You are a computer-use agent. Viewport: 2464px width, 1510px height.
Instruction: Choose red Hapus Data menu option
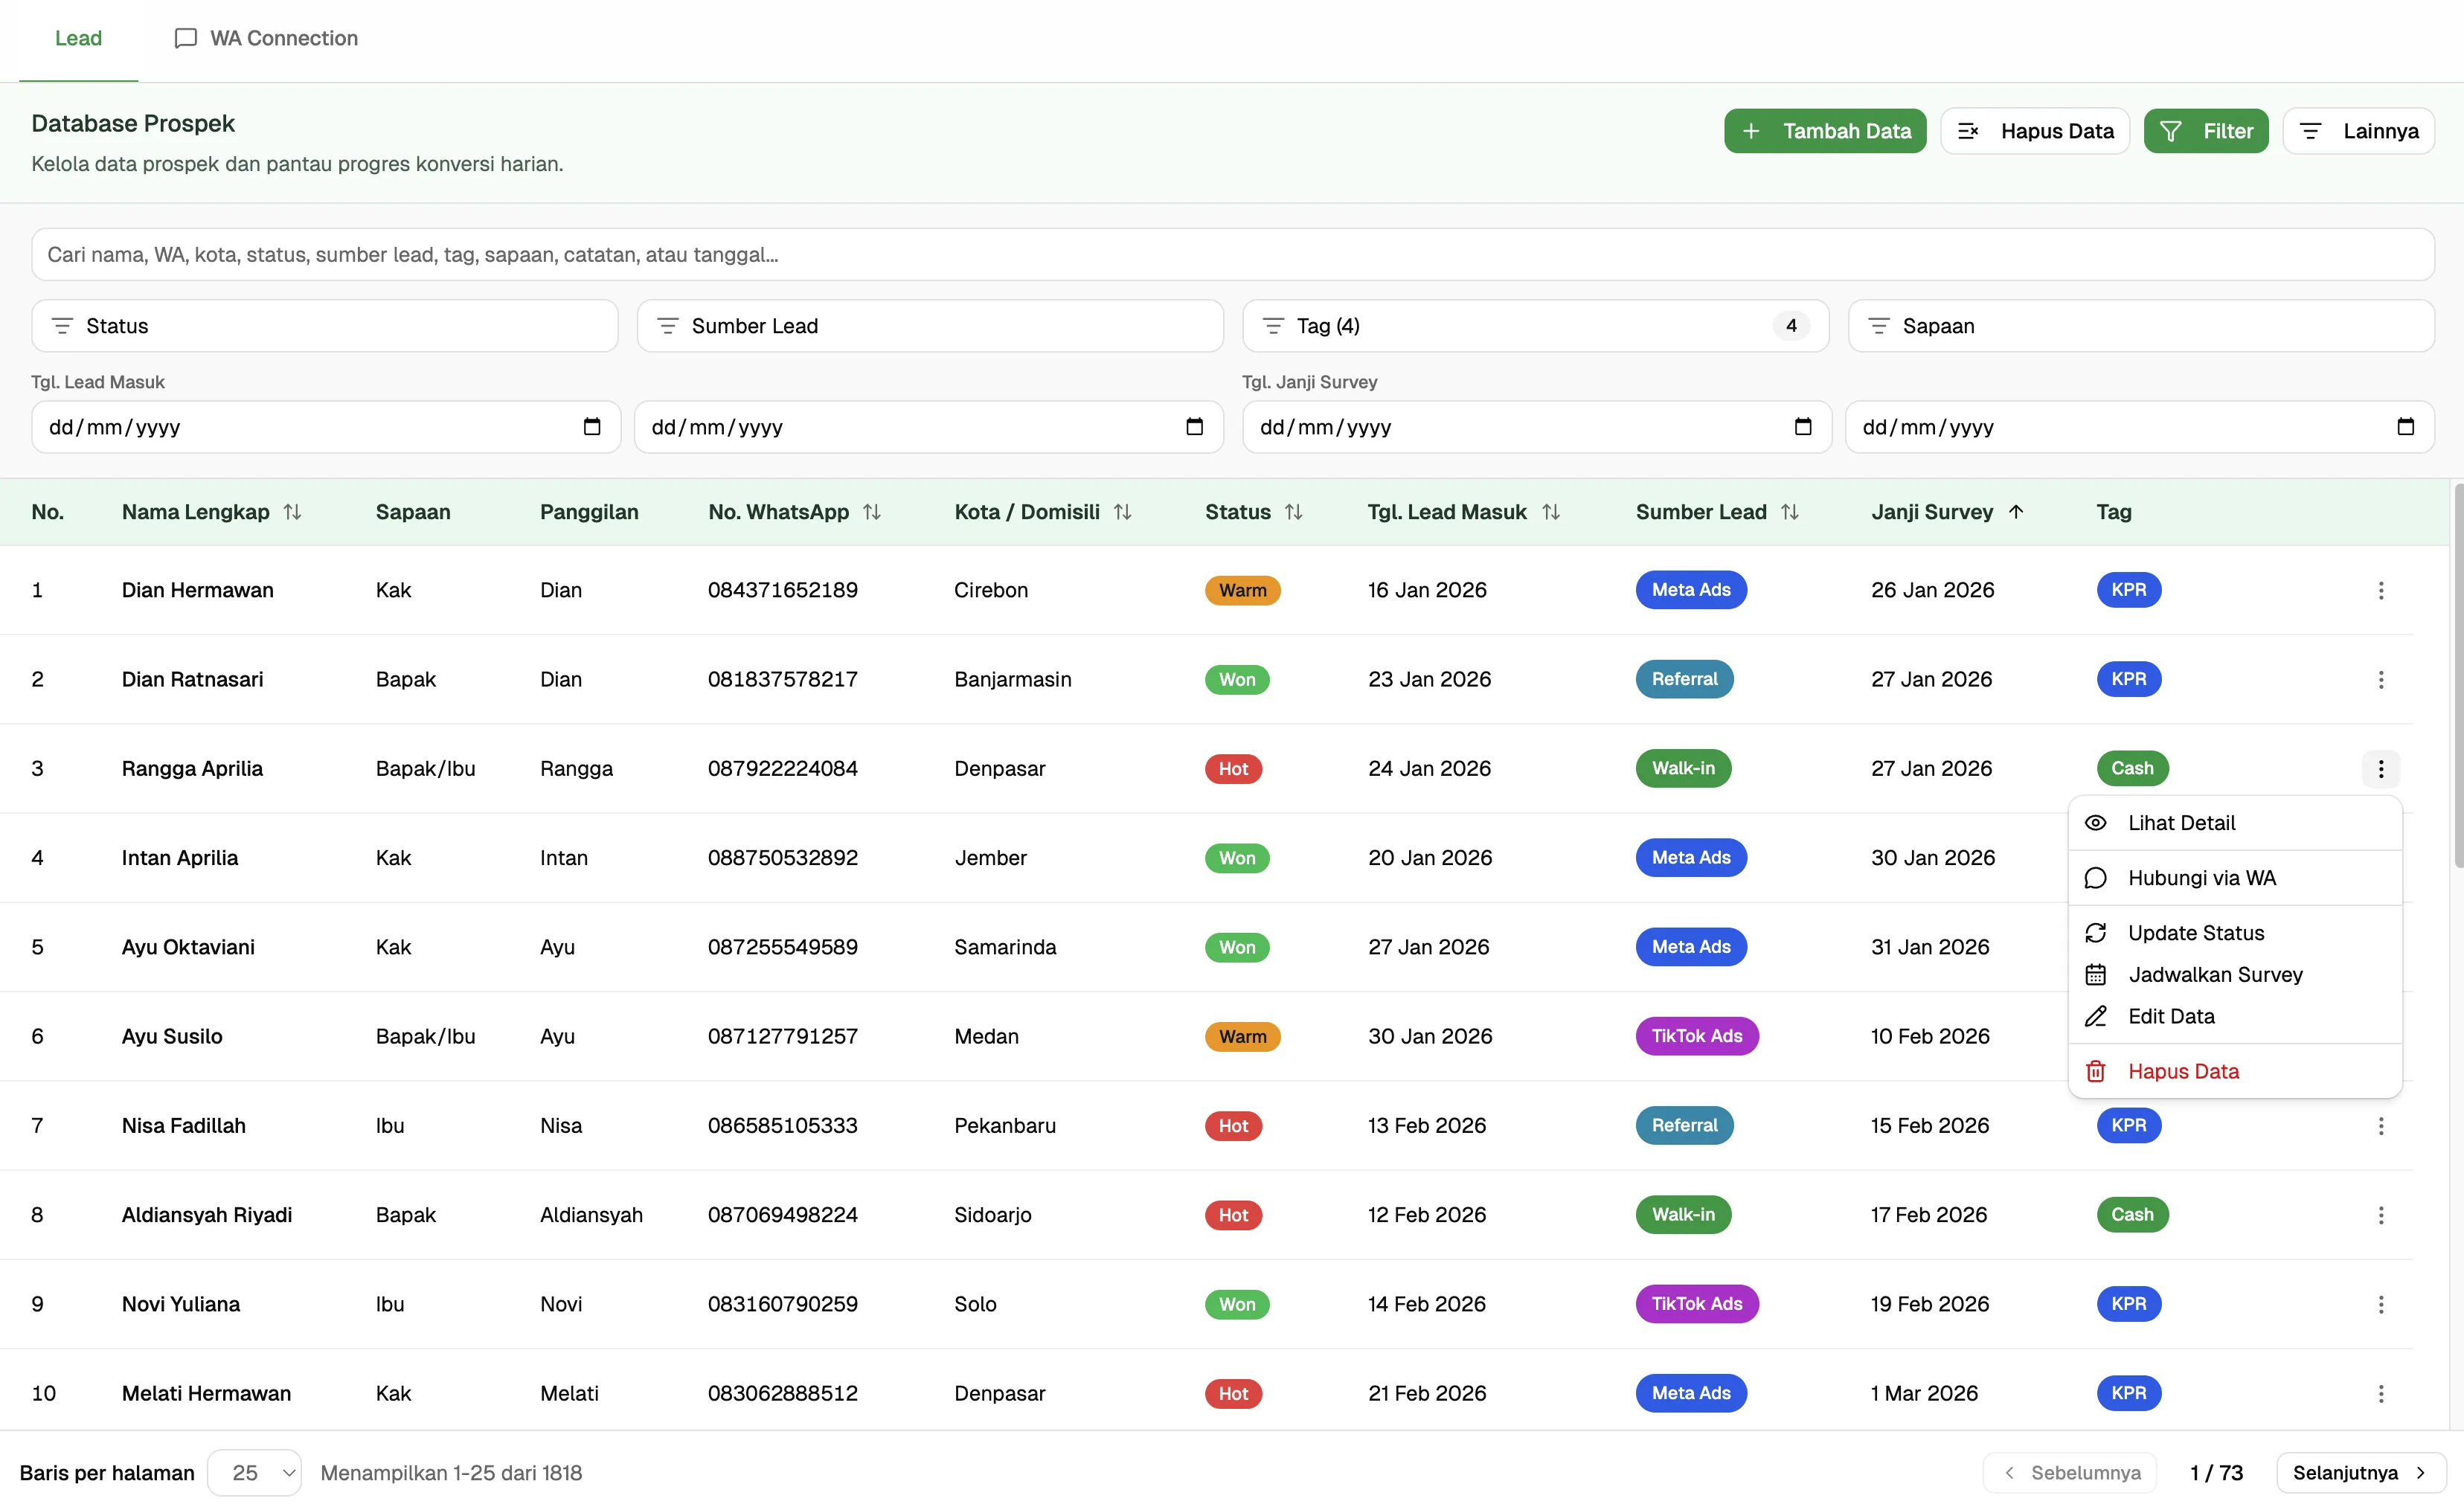[x=2234, y=1071]
